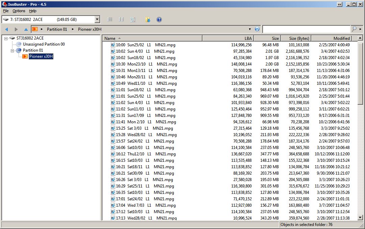Click the search magnifier icon
Image resolution: width=365 pixels, height=229 pixels.
coord(354,29)
